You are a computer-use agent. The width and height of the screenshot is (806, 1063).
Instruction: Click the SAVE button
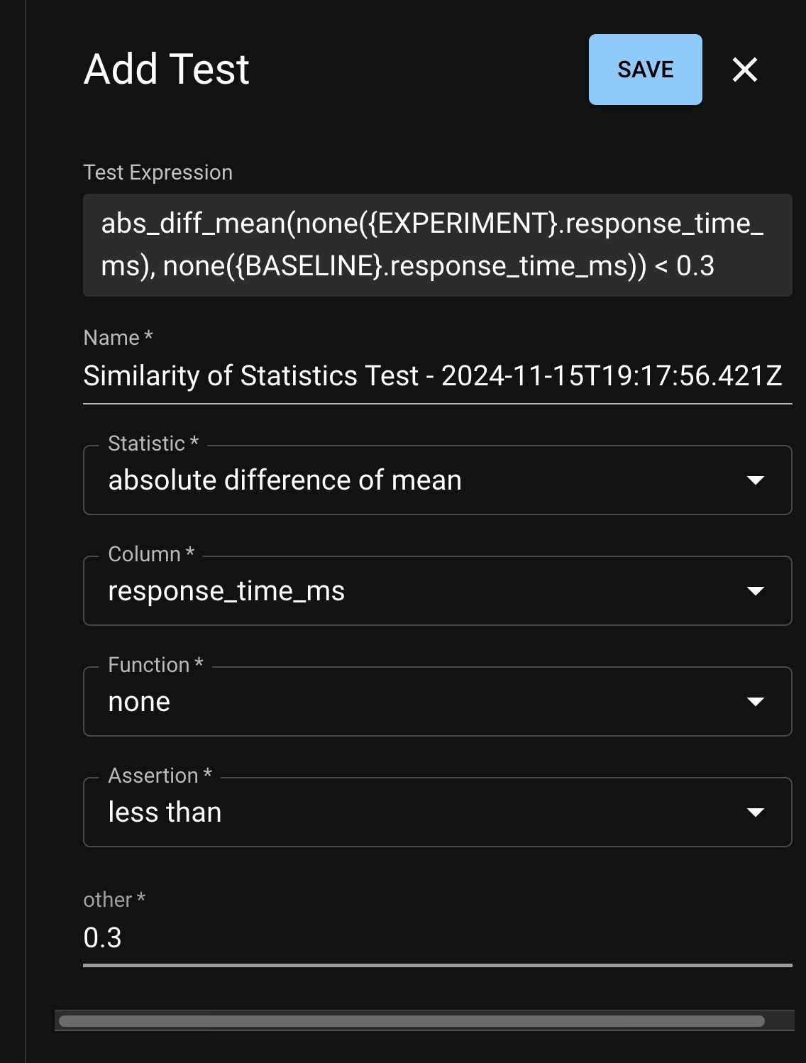[x=645, y=70]
